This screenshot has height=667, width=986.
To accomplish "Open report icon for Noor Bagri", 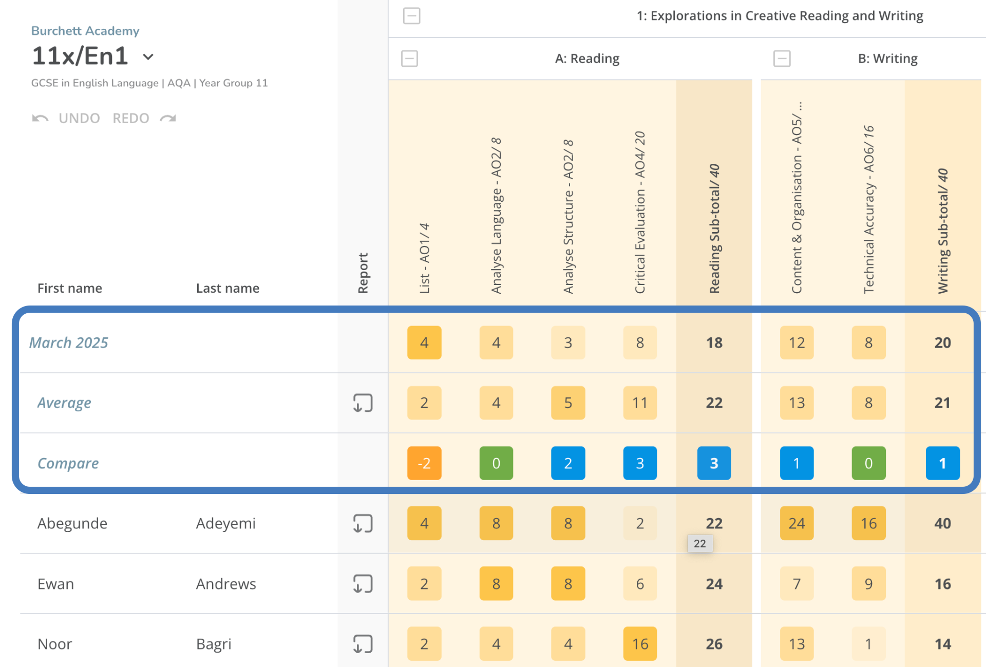I will (x=363, y=644).
